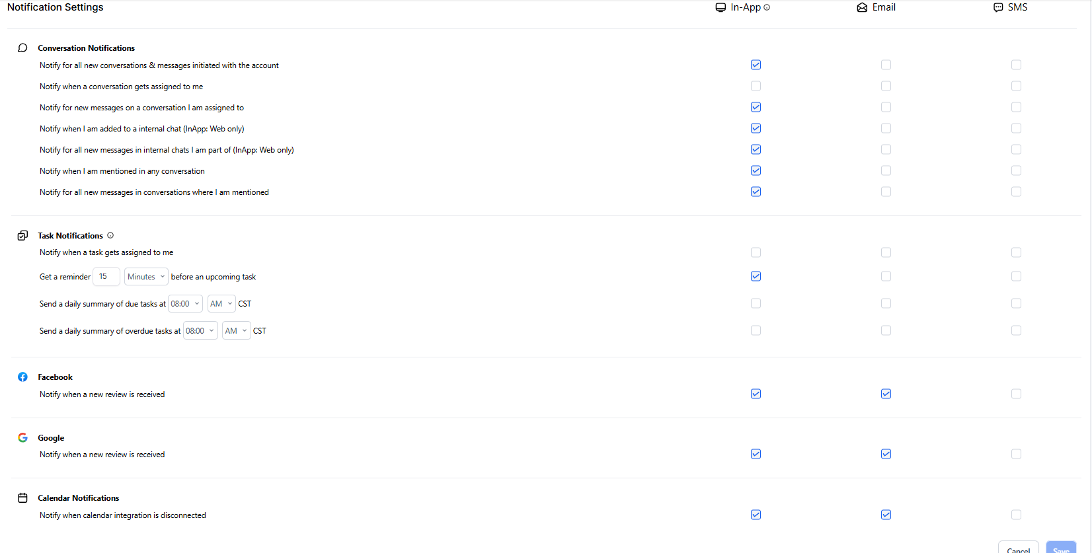Uncheck Email for Facebook new review
Screen dimensions: 1092x553
pos(886,394)
